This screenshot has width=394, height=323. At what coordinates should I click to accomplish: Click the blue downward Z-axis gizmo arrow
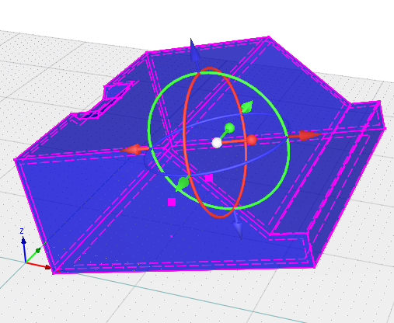click(x=238, y=224)
